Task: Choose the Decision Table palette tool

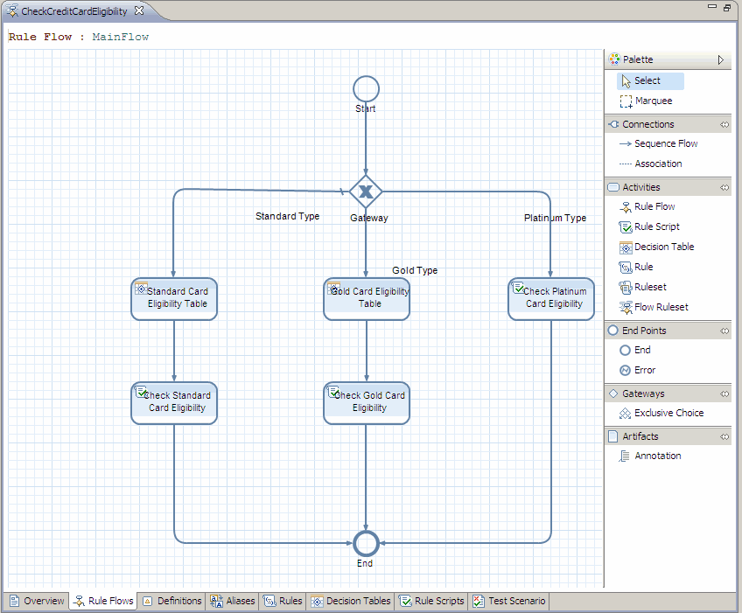Action: [x=663, y=247]
